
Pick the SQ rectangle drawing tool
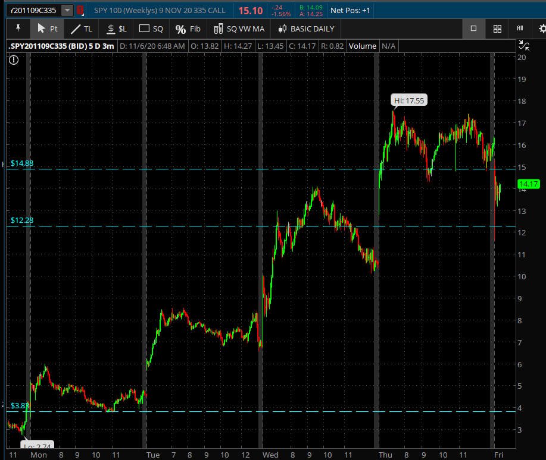click(x=151, y=29)
